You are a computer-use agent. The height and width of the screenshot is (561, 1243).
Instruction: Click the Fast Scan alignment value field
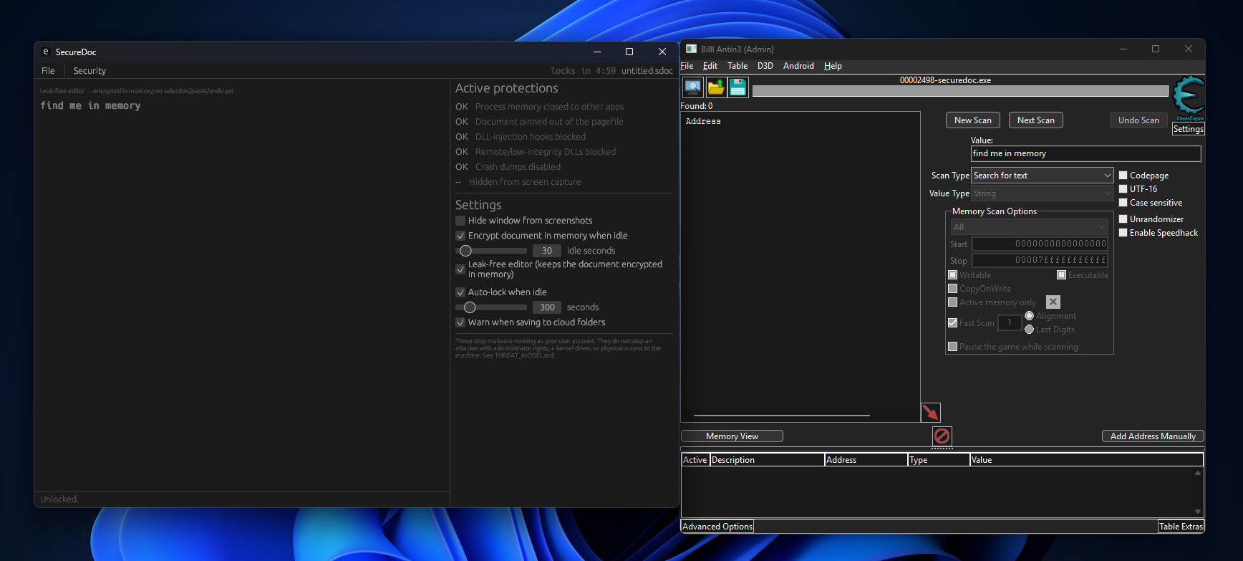tap(1010, 323)
